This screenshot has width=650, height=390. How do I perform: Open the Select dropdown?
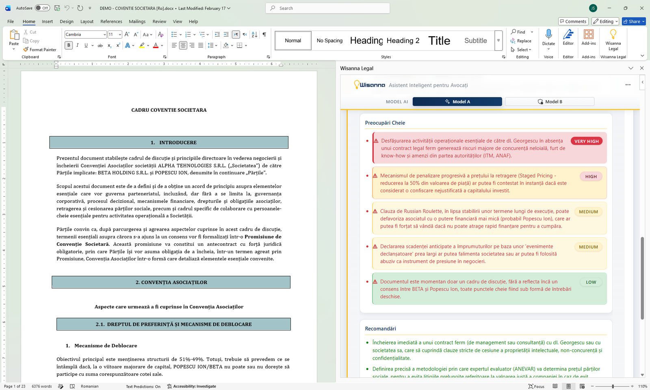[x=522, y=50]
